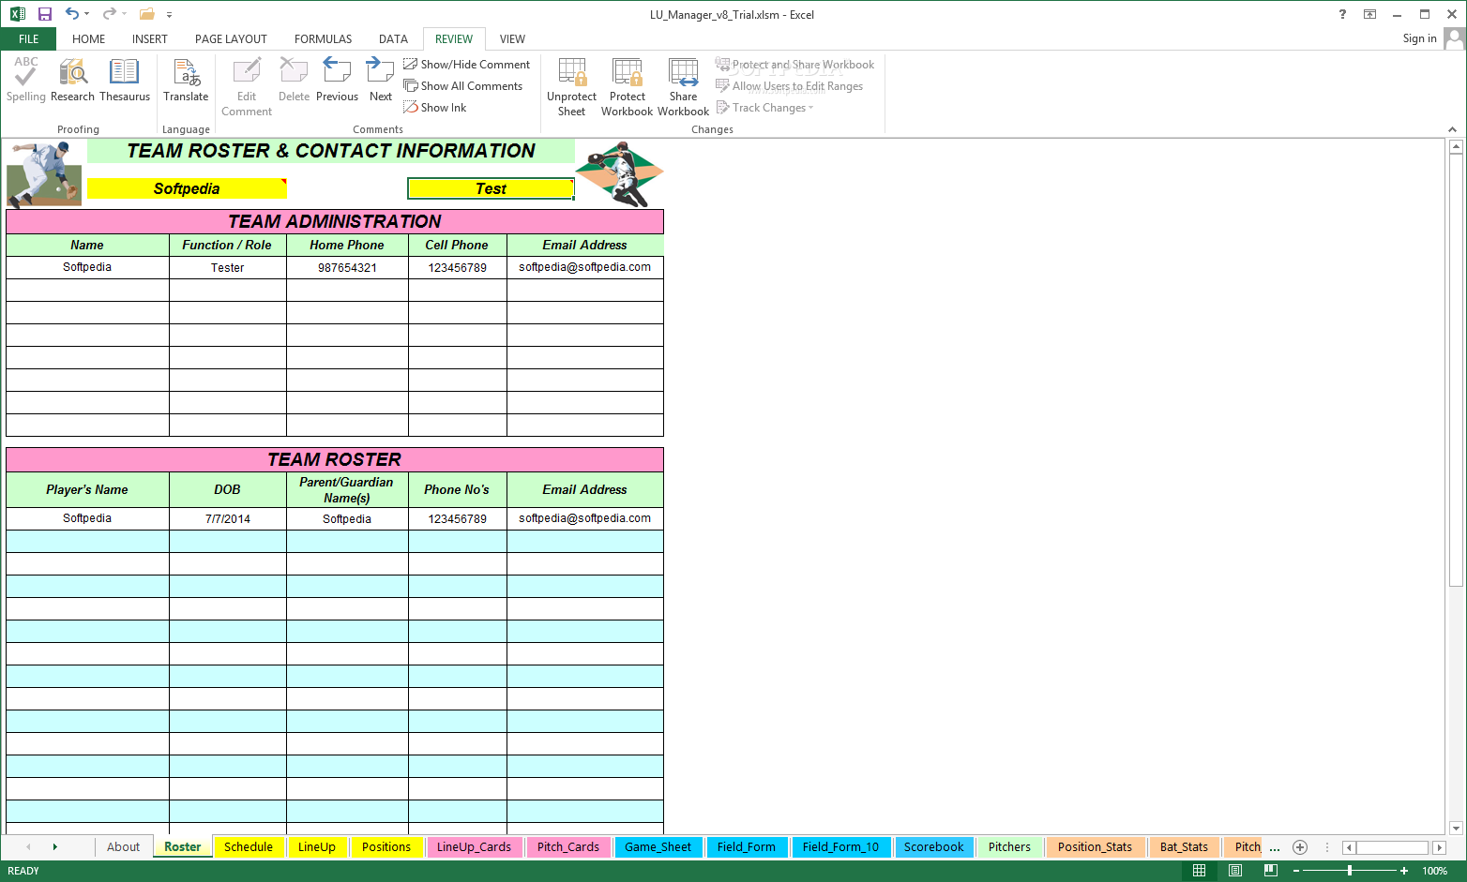
Task: Open the Undo history dropdown arrow
Action: pos(87,14)
